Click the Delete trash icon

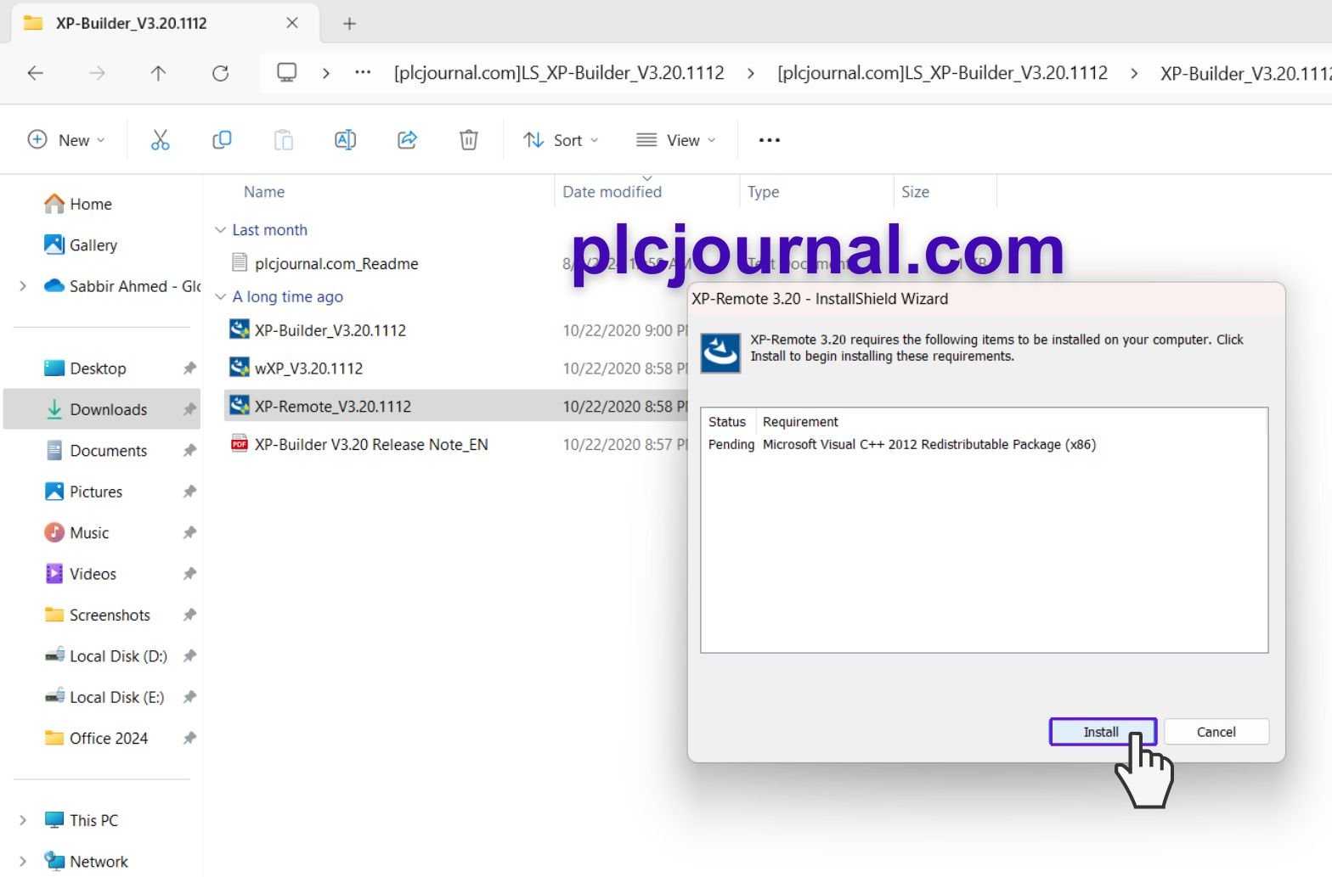468,140
